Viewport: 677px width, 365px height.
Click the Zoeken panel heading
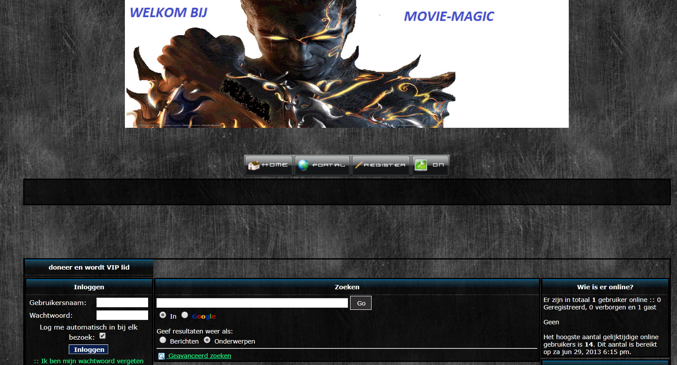(x=347, y=287)
